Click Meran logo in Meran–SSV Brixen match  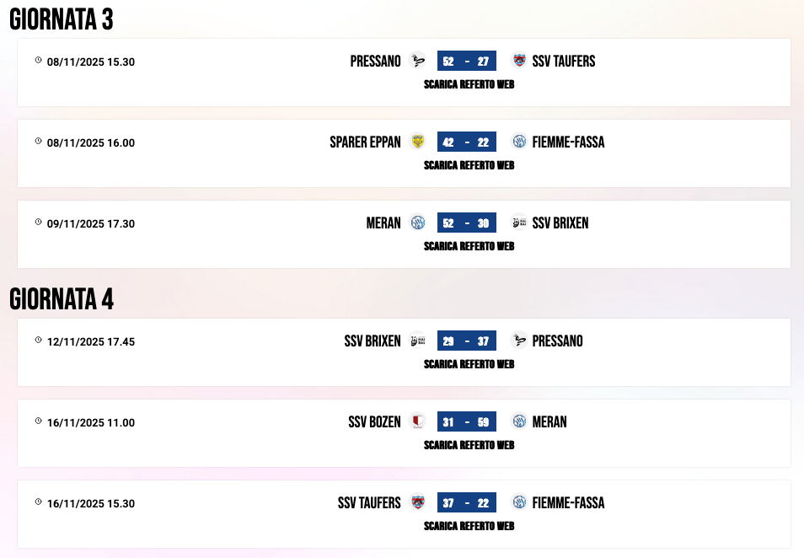click(x=417, y=223)
